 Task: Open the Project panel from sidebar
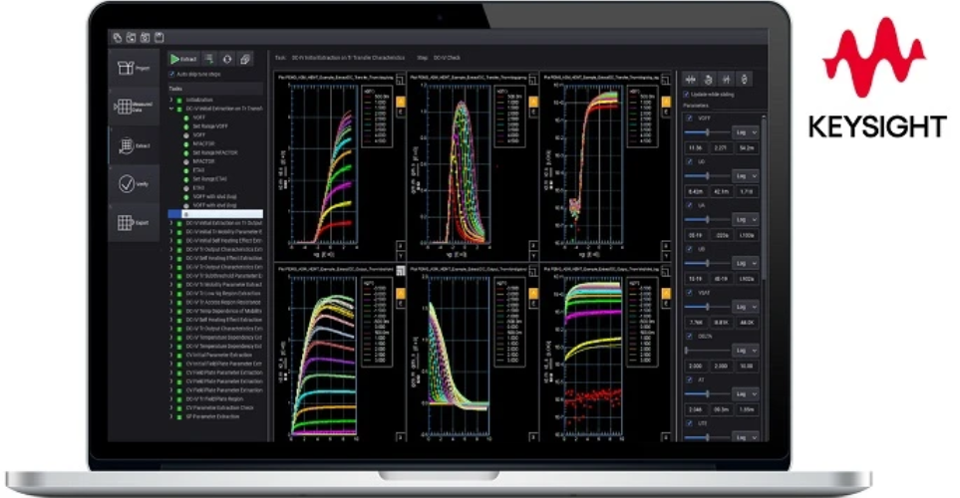134,70
